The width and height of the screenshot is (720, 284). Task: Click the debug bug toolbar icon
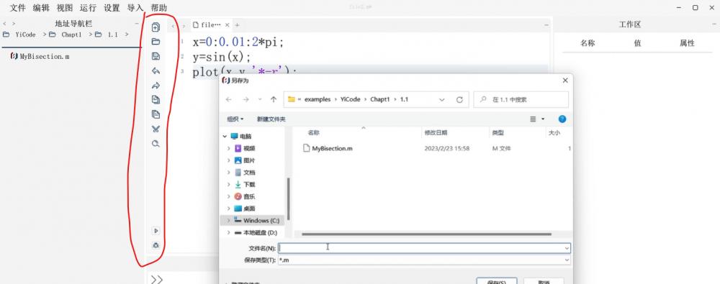point(156,245)
